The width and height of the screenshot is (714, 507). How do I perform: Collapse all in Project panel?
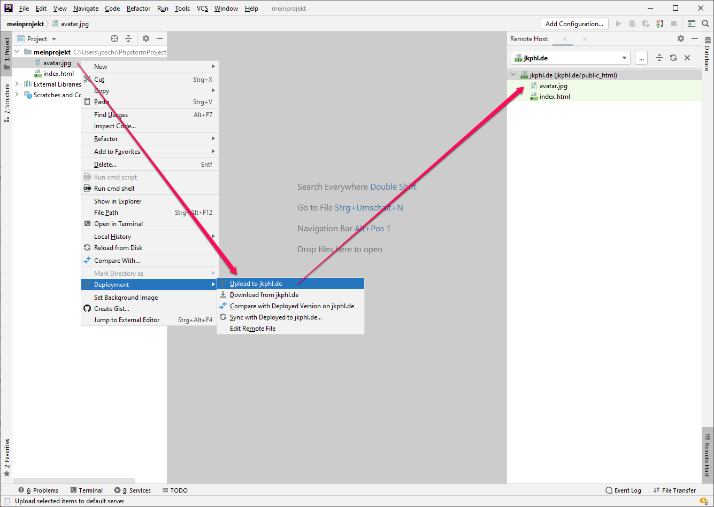(128, 38)
